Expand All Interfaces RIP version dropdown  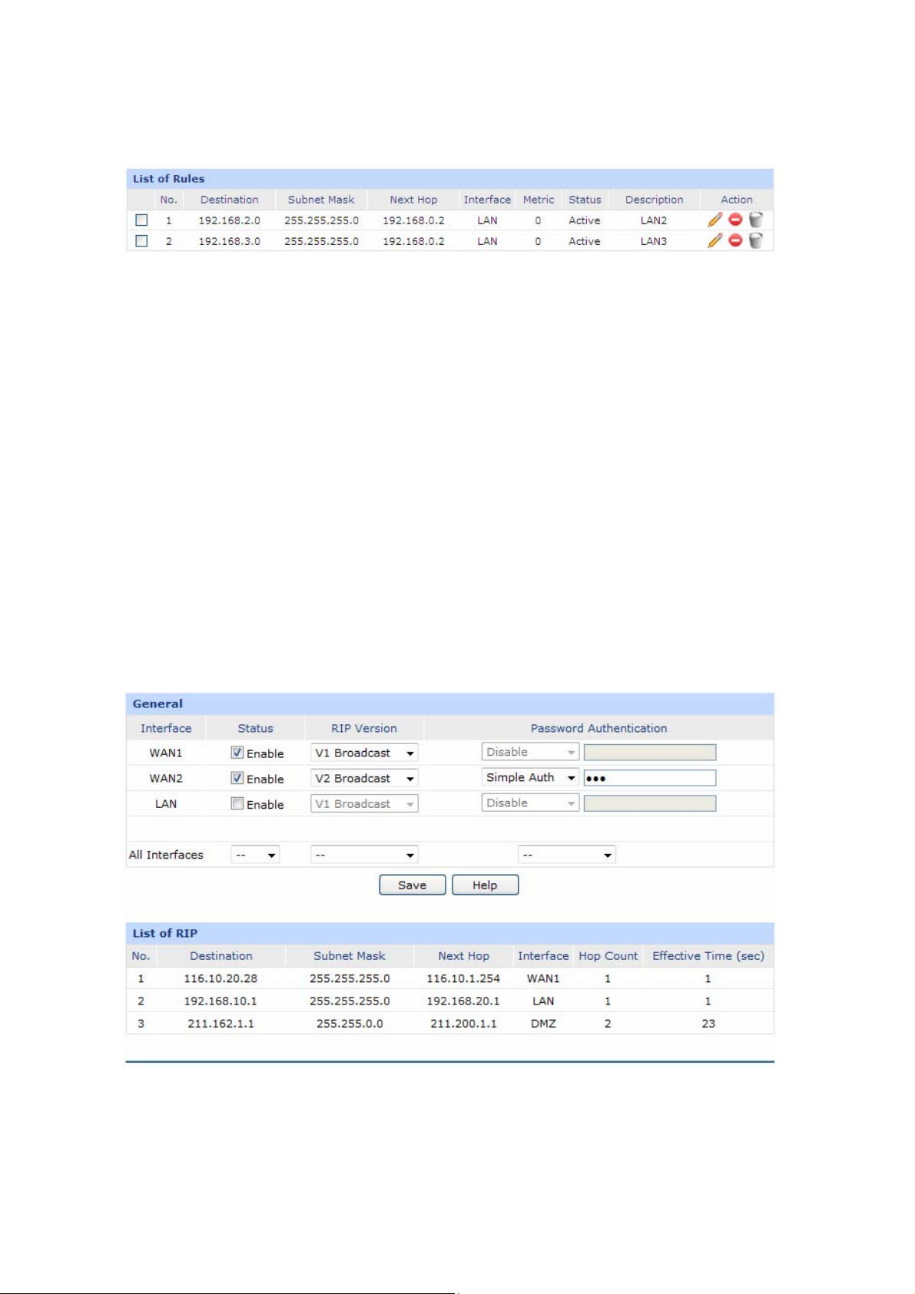pyautogui.click(x=364, y=855)
